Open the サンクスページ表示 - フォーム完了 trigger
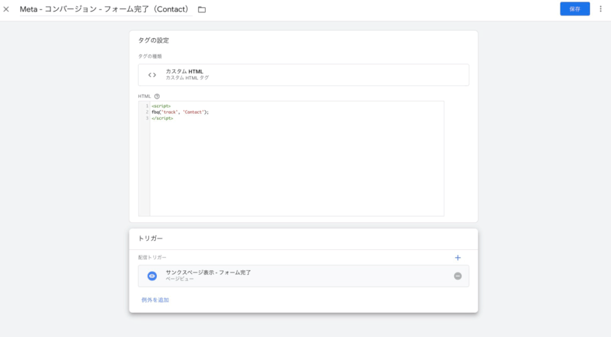Image resolution: width=611 pixels, height=337 pixels. pyautogui.click(x=303, y=276)
